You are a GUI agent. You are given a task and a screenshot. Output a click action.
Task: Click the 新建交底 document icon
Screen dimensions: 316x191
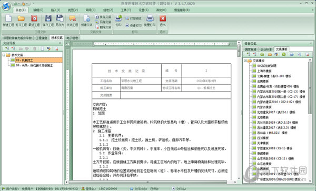87,18
